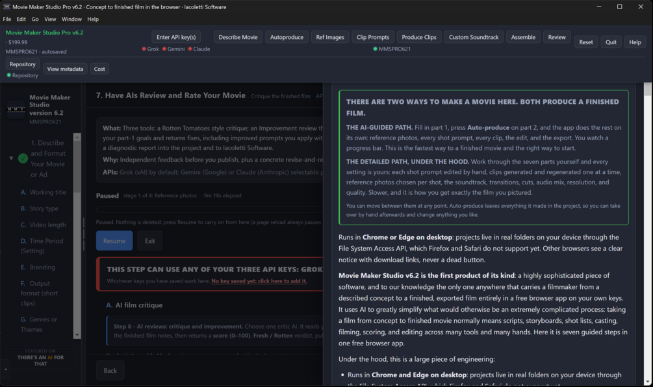Select sidebar item A. Working title

44,192
